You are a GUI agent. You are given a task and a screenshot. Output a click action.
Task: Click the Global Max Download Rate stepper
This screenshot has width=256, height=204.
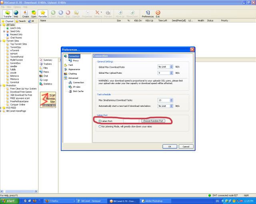tap(171, 67)
